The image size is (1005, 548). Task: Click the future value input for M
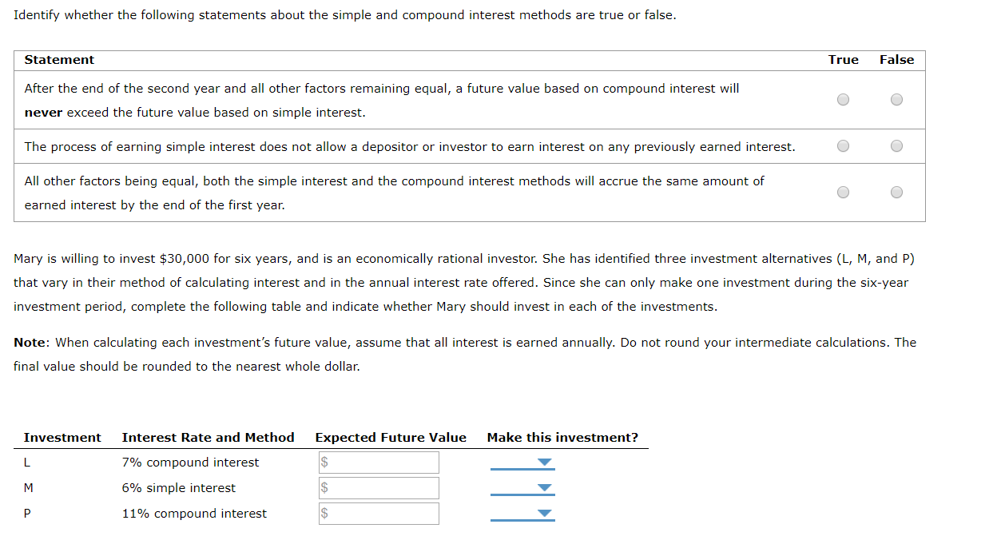click(x=379, y=487)
